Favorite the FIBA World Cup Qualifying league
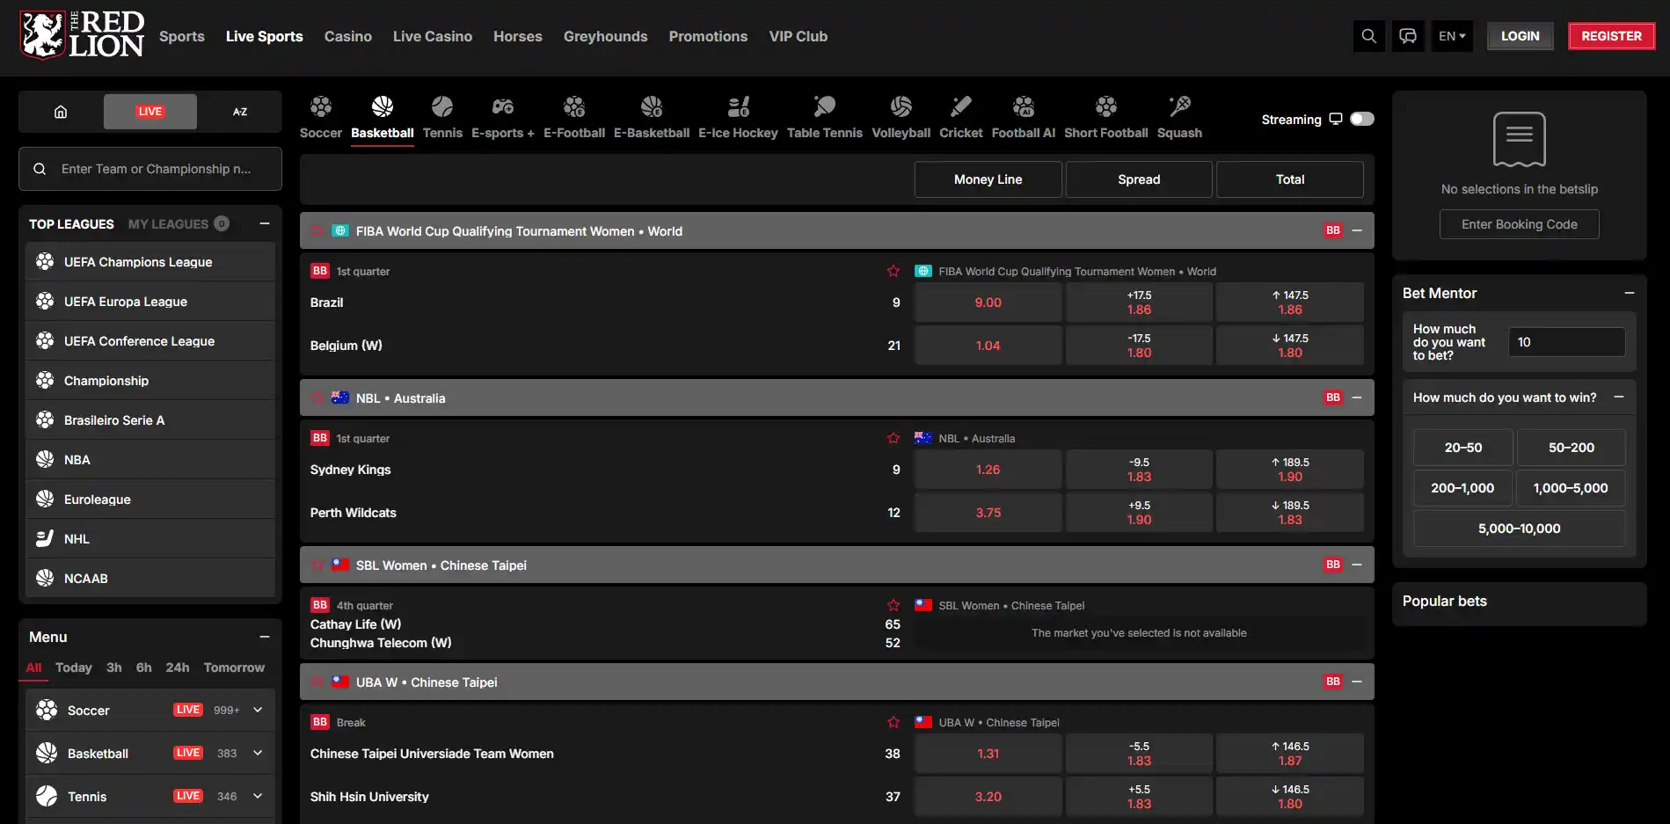The height and width of the screenshot is (824, 1670). (317, 230)
